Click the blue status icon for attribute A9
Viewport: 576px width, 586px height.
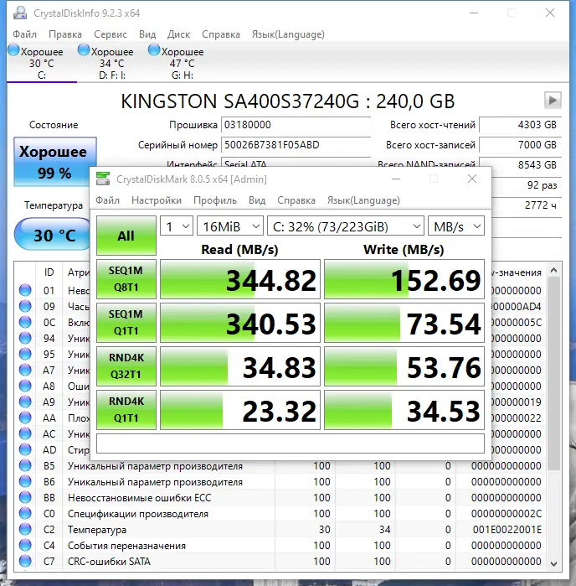[25, 402]
